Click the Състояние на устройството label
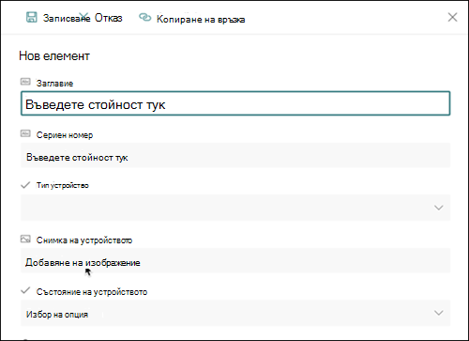The image size is (469, 341). point(92,292)
